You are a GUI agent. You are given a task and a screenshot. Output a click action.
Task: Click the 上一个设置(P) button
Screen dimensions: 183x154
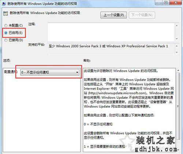(x=113, y=15)
